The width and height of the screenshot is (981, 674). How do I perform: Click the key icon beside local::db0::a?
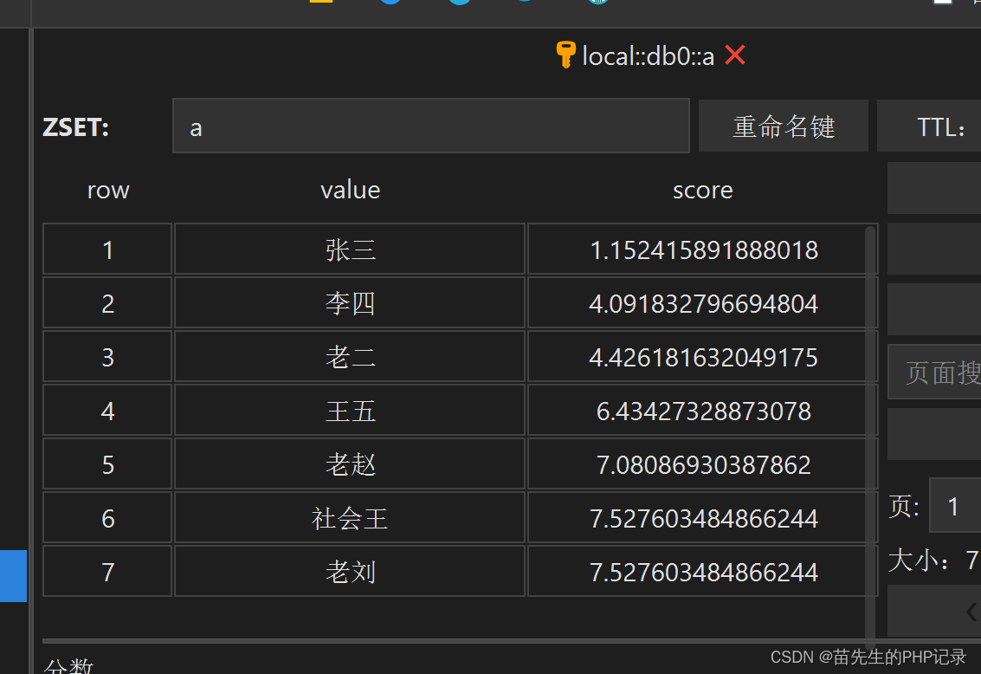(567, 55)
